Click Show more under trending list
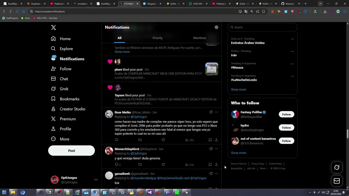Image resolution: width=349 pixels, height=196 pixels. (x=238, y=90)
